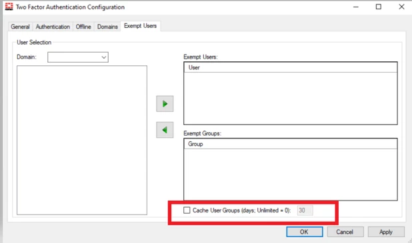Click the cache days input field
Viewport: 412px width, 243px height.
(305, 210)
